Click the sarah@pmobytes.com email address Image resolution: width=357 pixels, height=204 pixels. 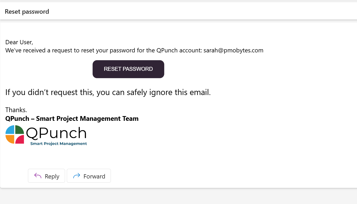click(x=233, y=51)
